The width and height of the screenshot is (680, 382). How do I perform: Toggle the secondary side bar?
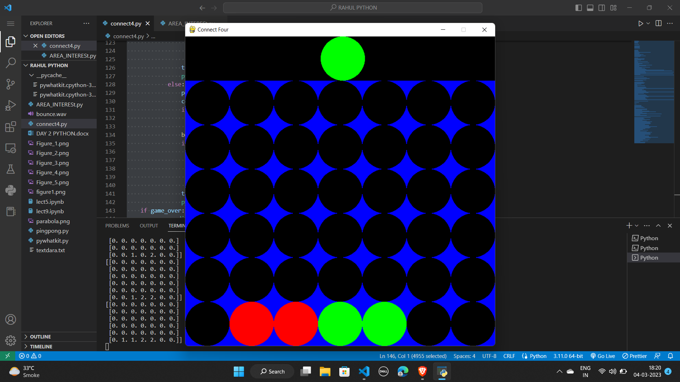point(602,7)
